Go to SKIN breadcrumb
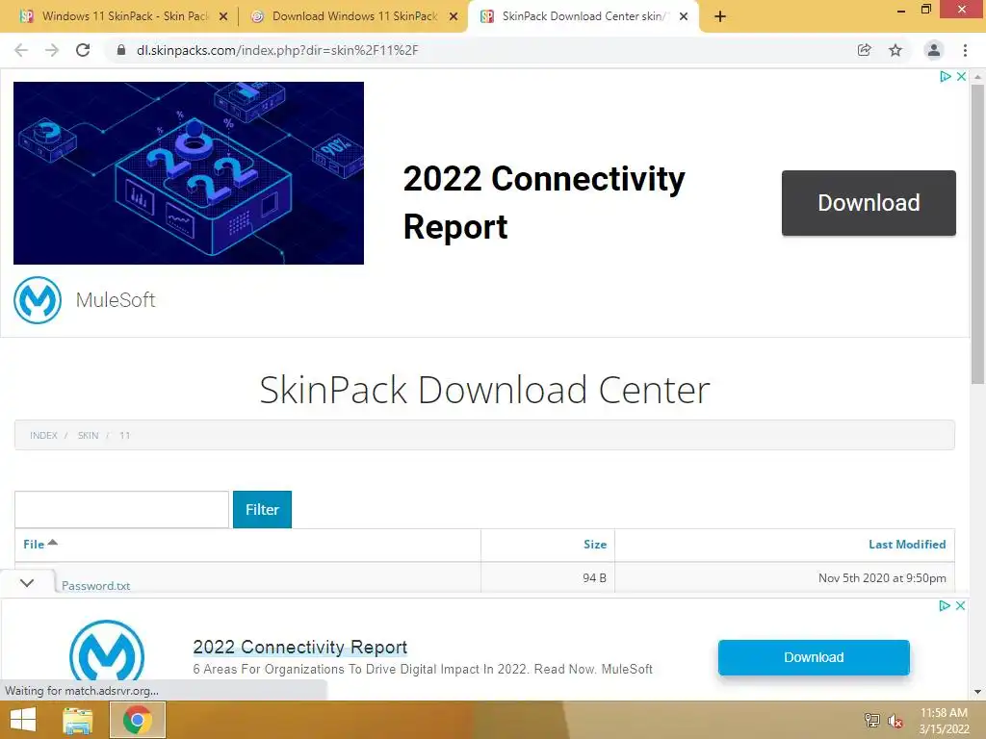This screenshot has width=986, height=739. (x=88, y=435)
